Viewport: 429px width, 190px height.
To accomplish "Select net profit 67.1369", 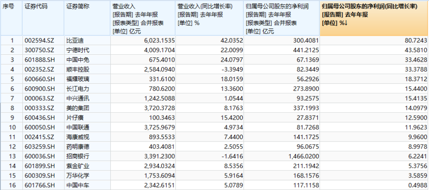I will pyautogui.click(x=308, y=60).
